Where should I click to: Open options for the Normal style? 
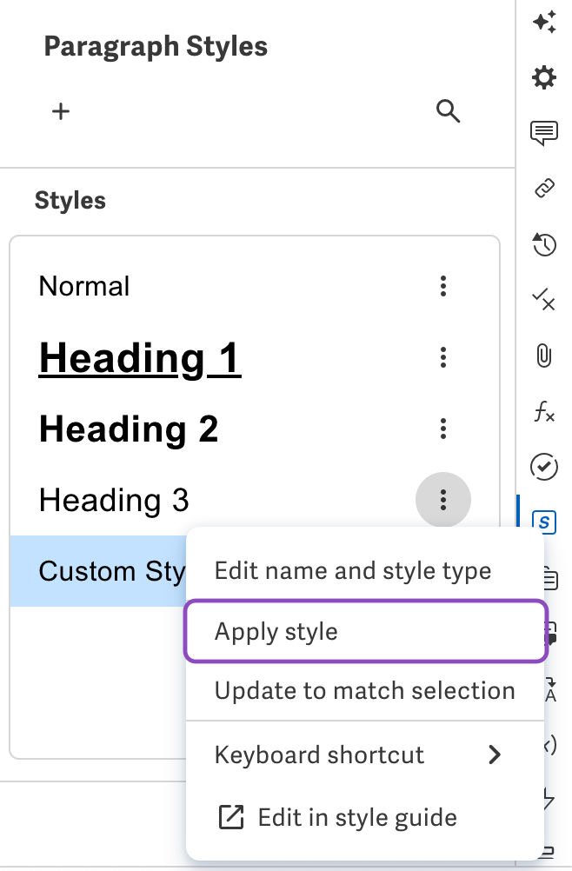[443, 286]
